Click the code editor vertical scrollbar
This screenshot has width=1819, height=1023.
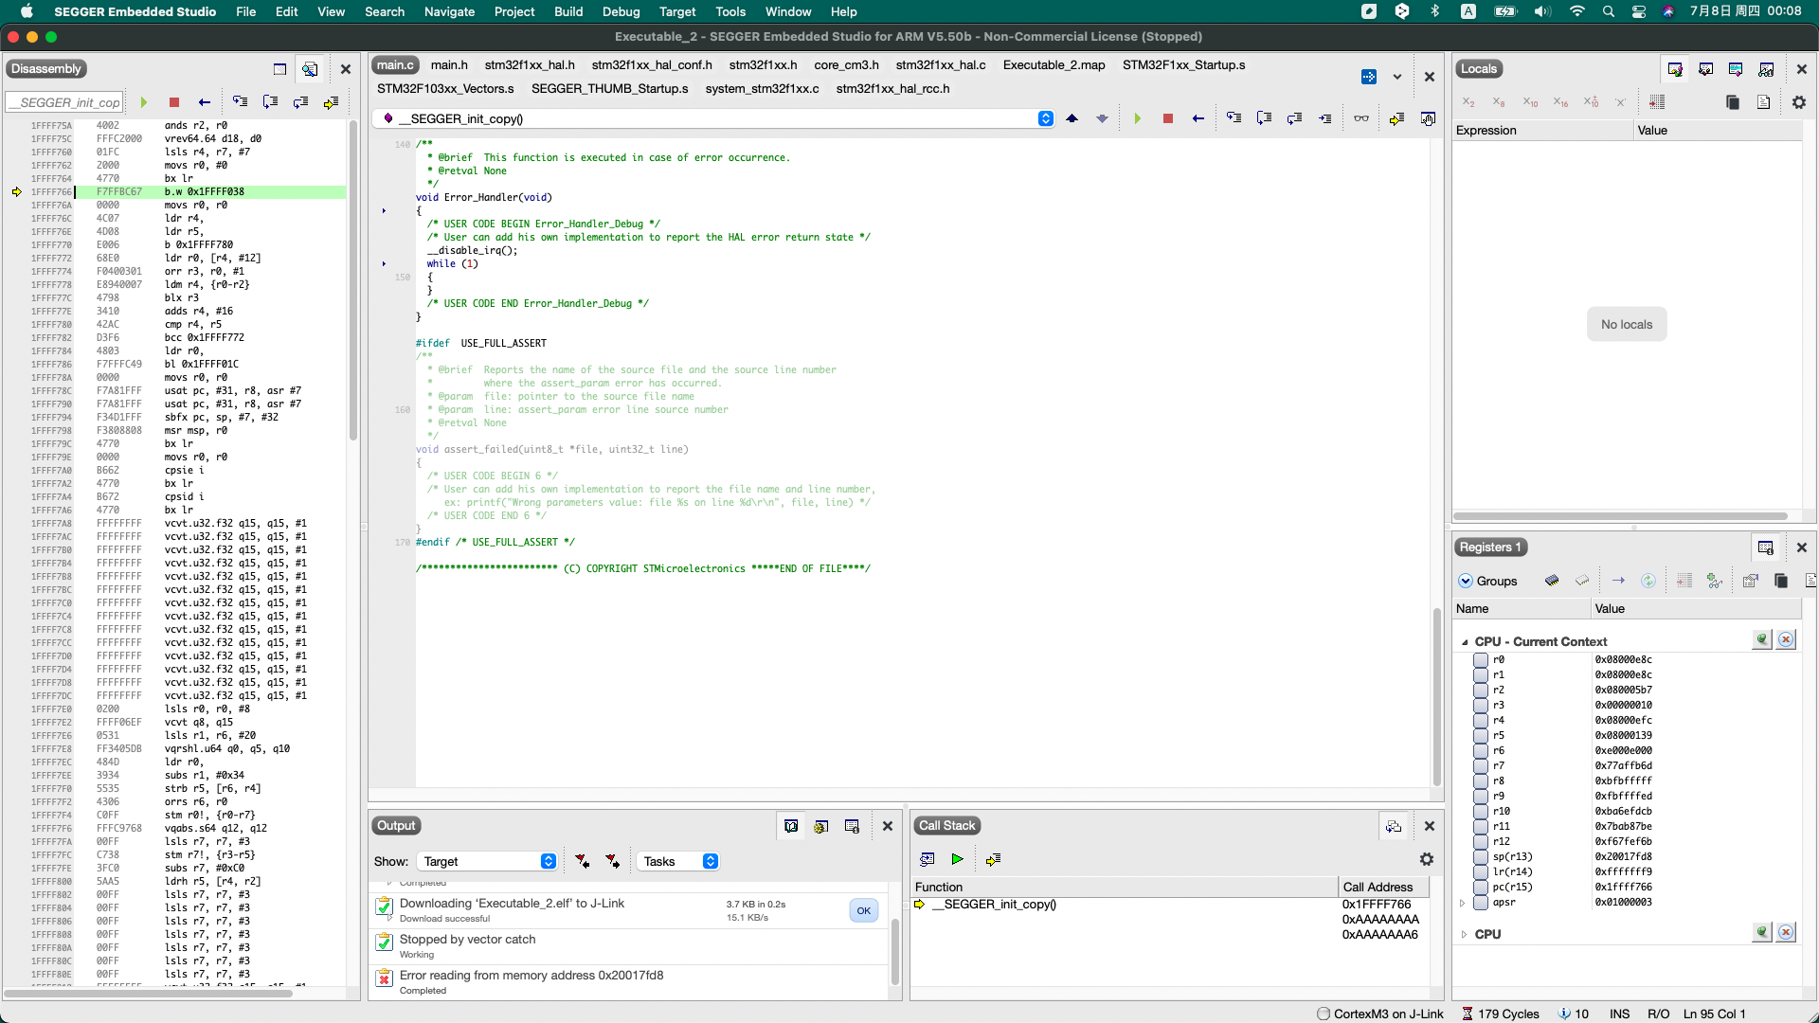point(1436,696)
